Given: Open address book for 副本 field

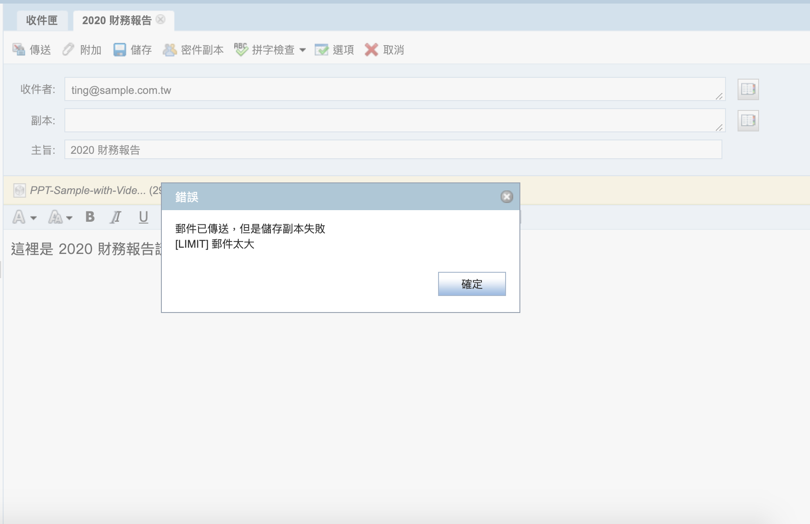Looking at the screenshot, I should click(x=748, y=121).
